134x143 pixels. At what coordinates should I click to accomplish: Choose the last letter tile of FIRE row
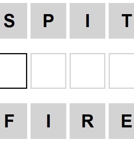pyautogui.click(x=121, y=121)
